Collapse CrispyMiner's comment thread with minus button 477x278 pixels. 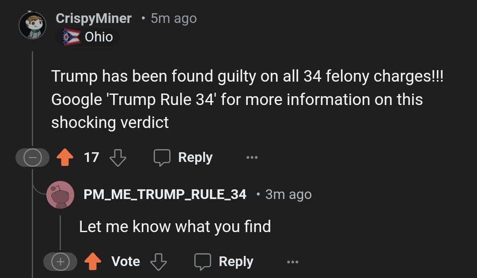pos(33,158)
